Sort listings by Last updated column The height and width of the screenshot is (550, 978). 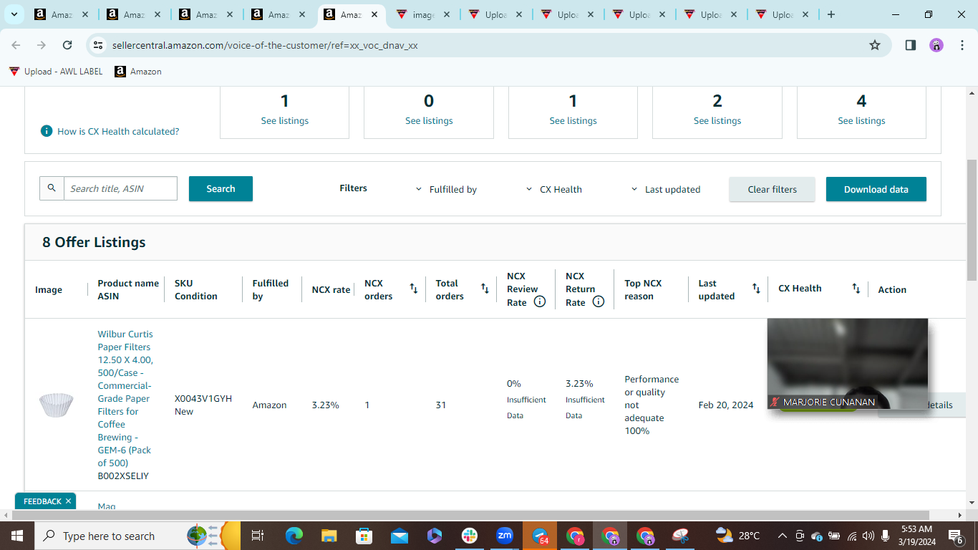coord(756,289)
